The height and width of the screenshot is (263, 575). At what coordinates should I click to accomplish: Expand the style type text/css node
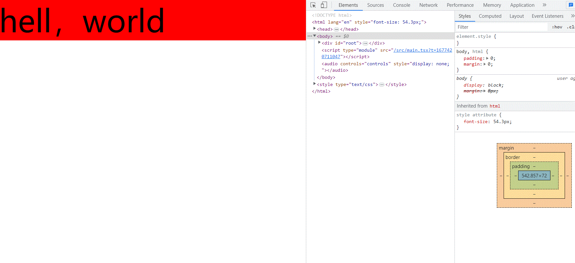[314, 84]
